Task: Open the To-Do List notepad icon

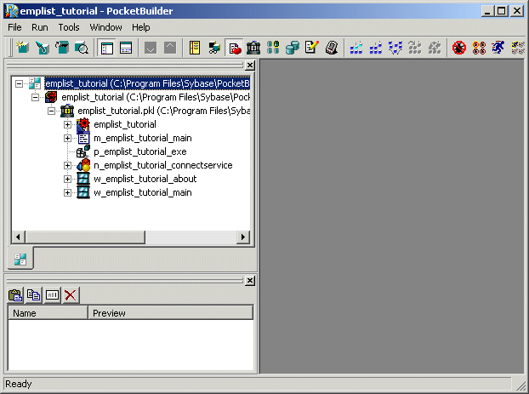Action: (195, 48)
